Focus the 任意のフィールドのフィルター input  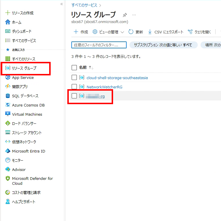tap(99, 45)
